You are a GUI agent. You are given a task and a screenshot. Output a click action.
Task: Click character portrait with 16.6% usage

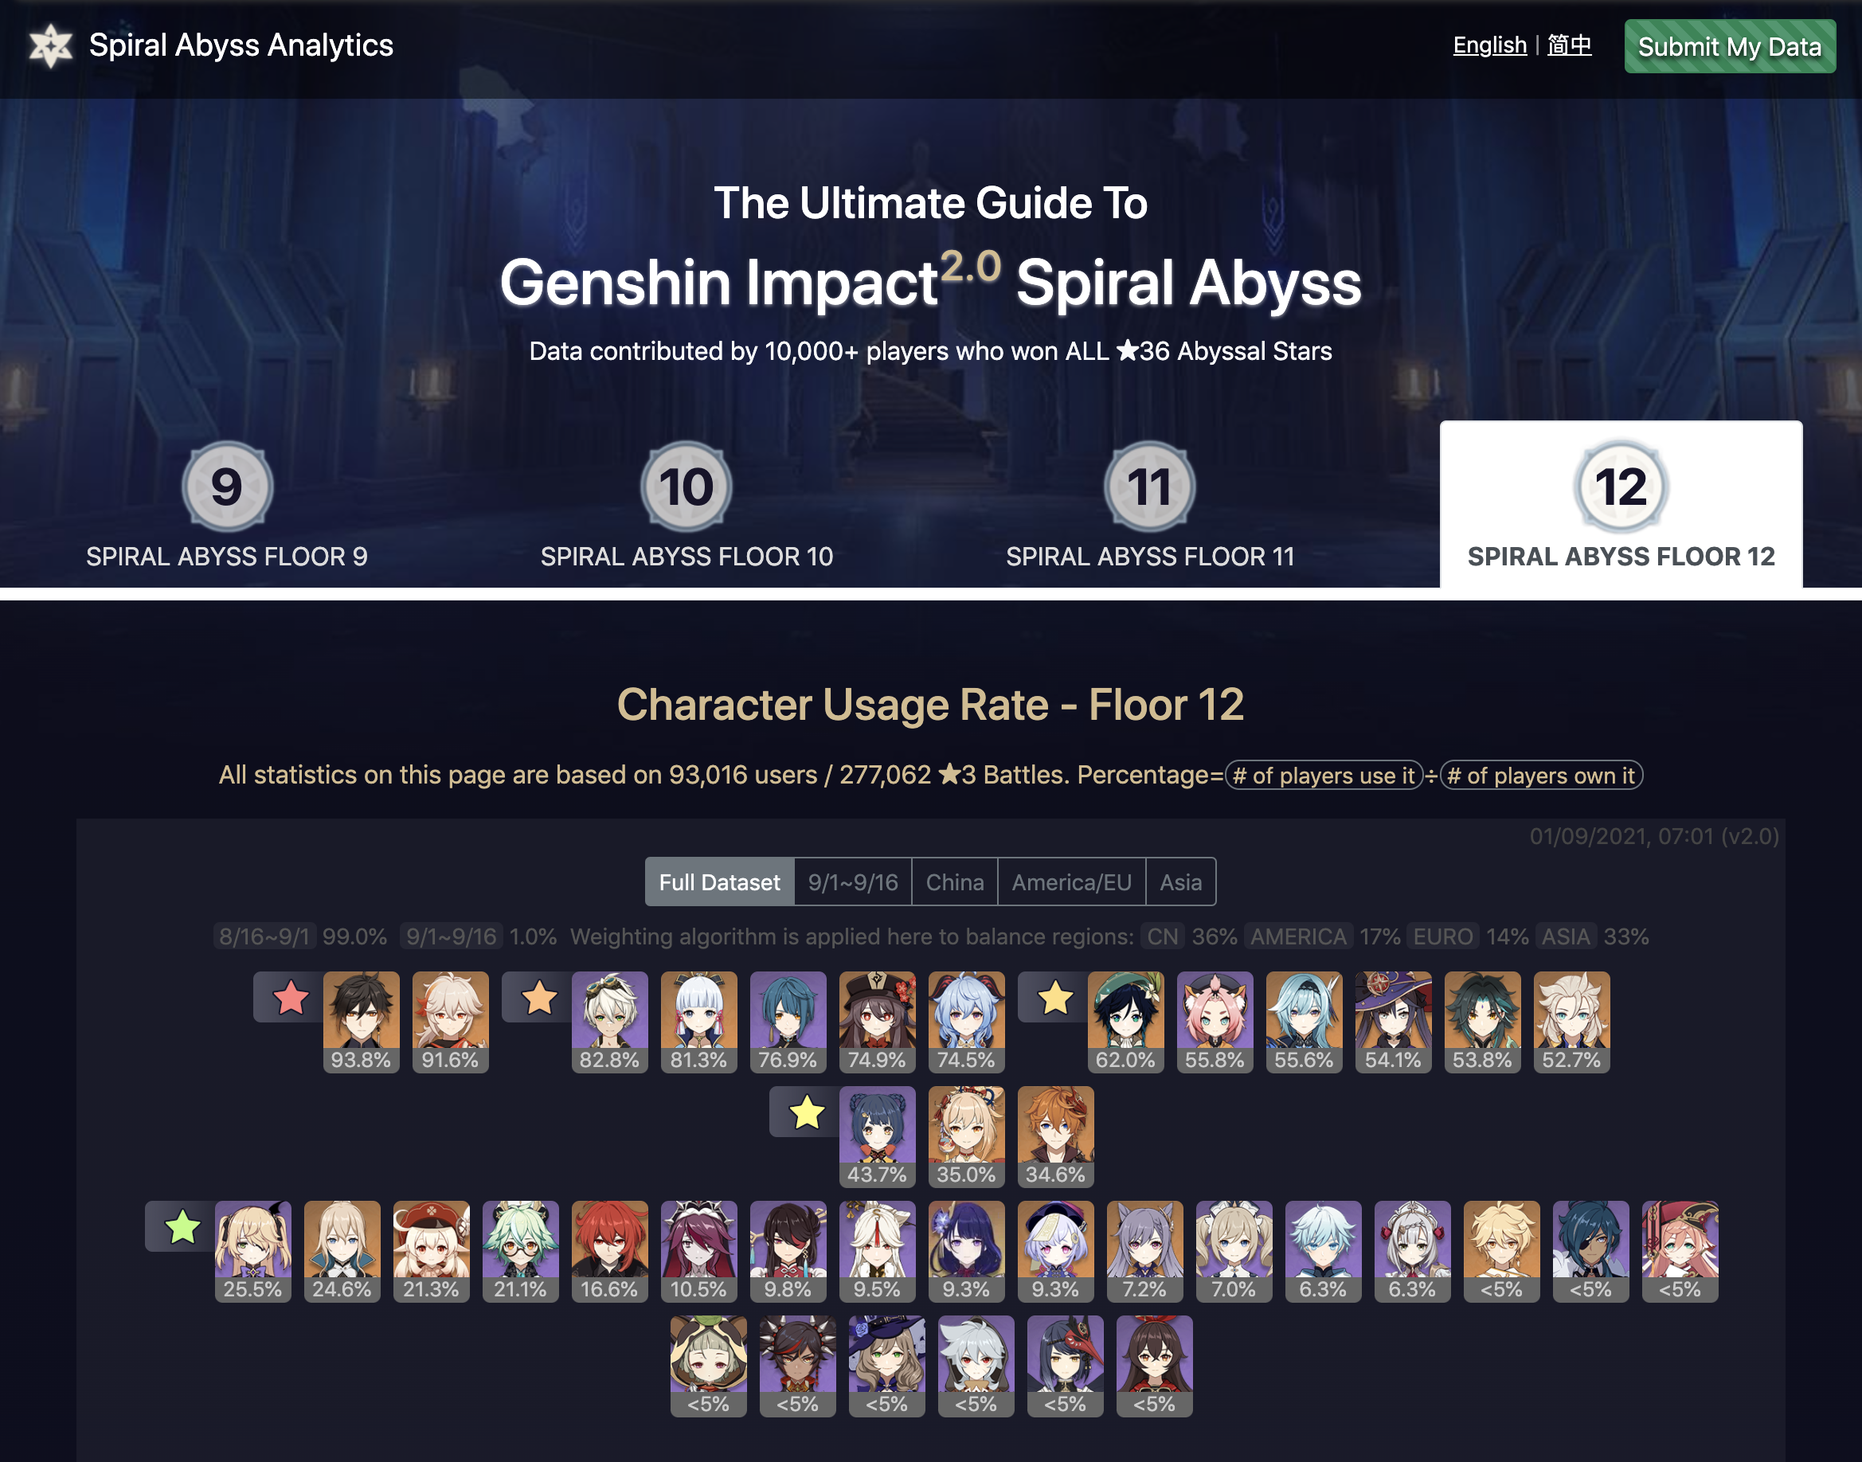[x=609, y=1250]
